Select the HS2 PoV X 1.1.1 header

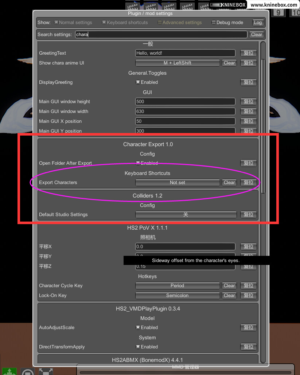pos(147,228)
